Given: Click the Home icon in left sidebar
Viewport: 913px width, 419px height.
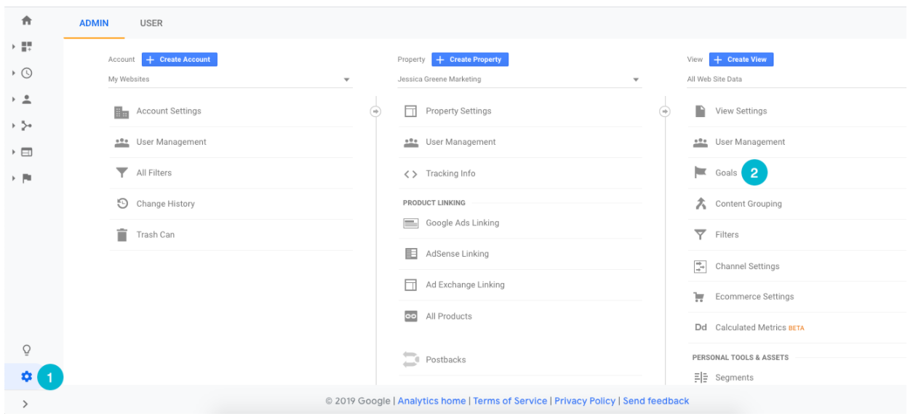Looking at the screenshot, I should pos(27,21).
